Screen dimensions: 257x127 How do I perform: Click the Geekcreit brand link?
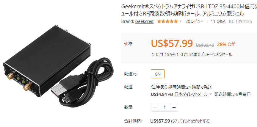pos(144,21)
